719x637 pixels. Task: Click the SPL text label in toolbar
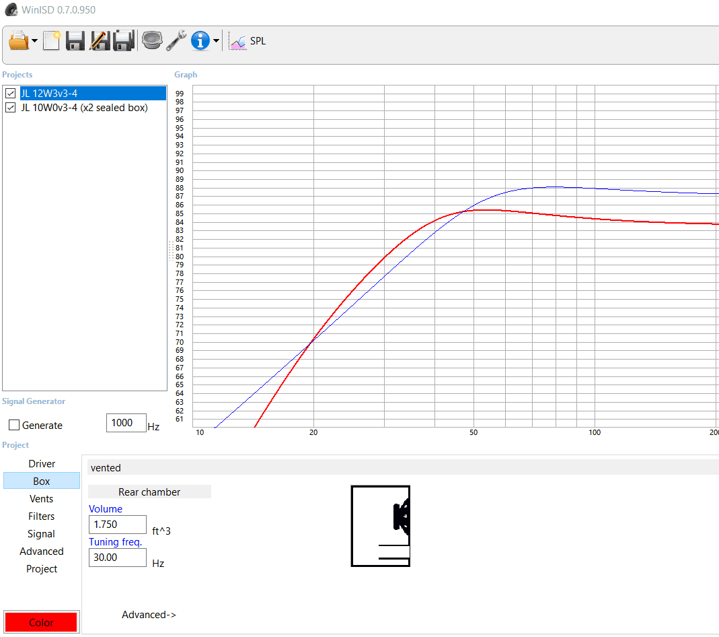pyautogui.click(x=258, y=41)
